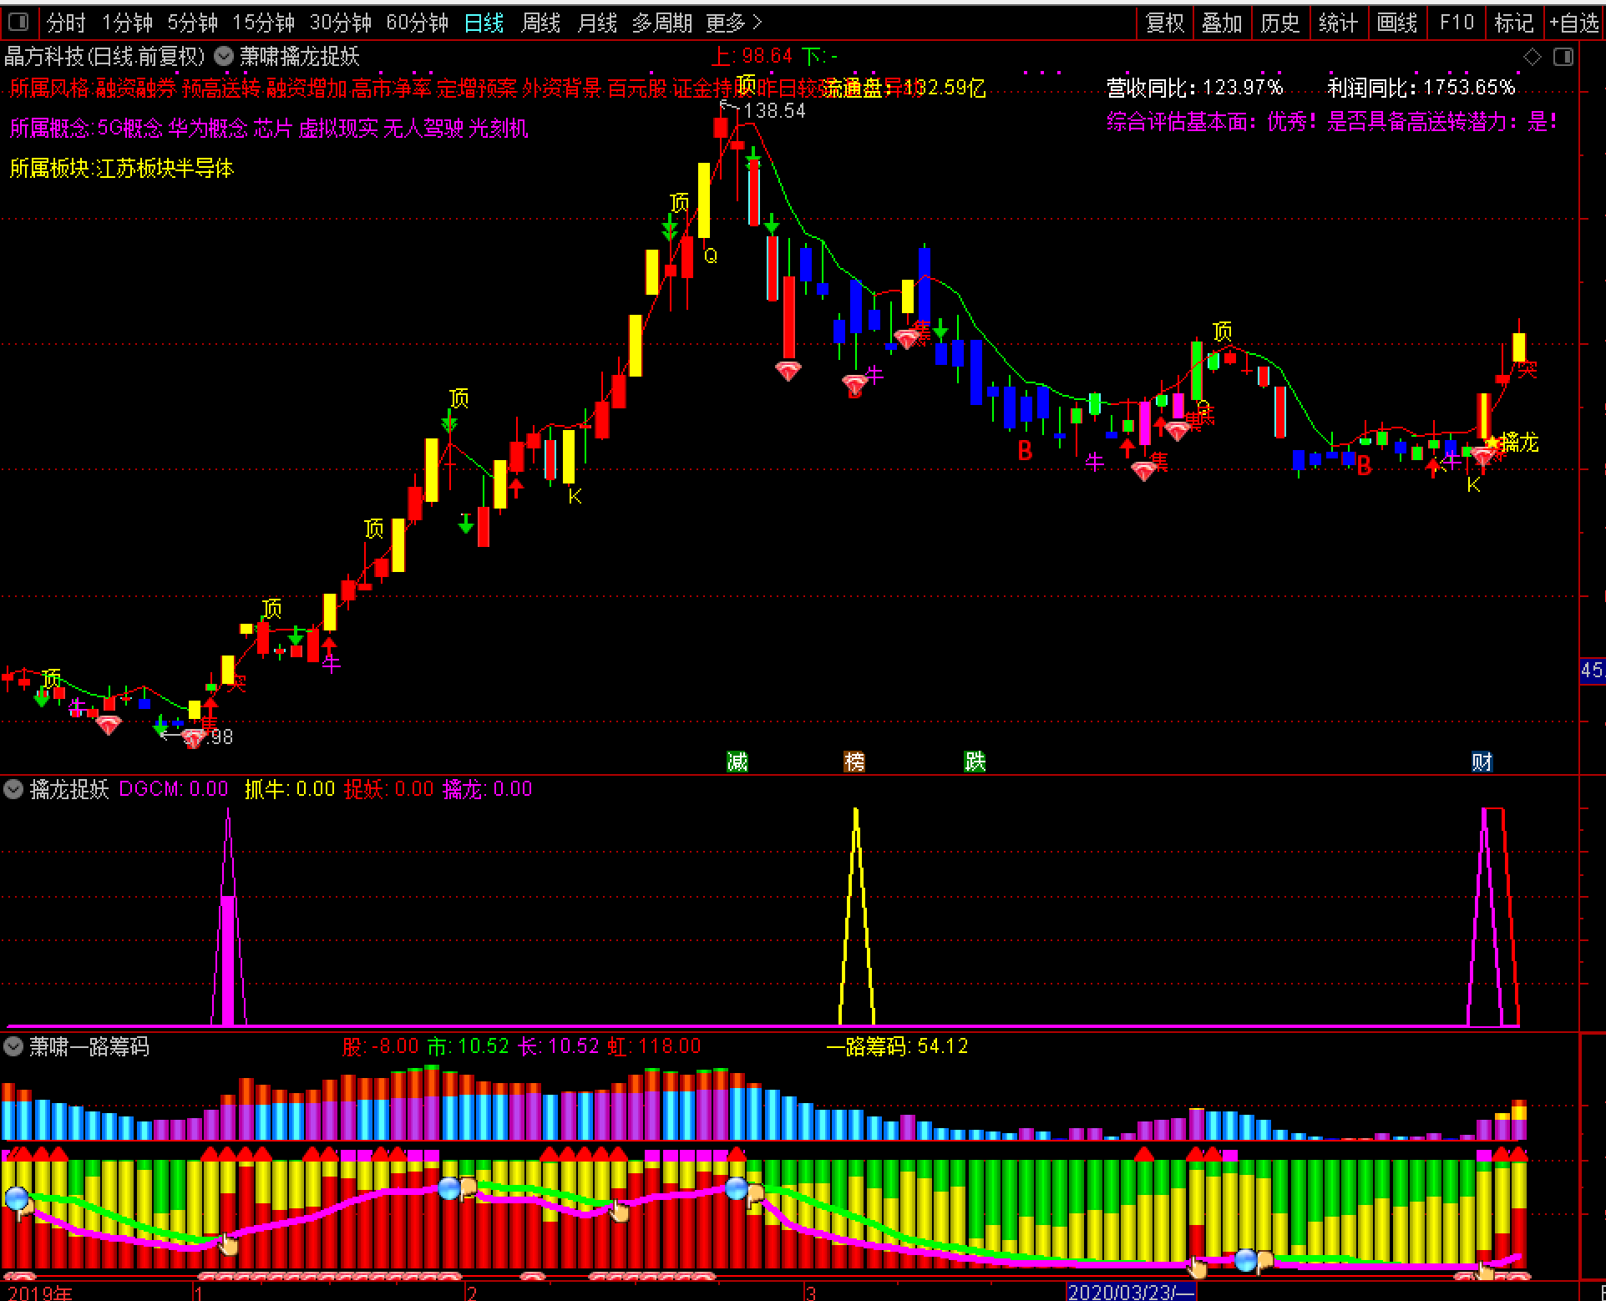This screenshot has width=1606, height=1301.
Task: Click the 2019年 label on time axis
Action: coord(40,1293)
